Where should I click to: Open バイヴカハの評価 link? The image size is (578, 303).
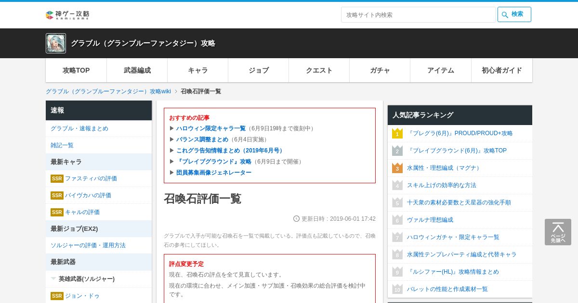(88, 195)
